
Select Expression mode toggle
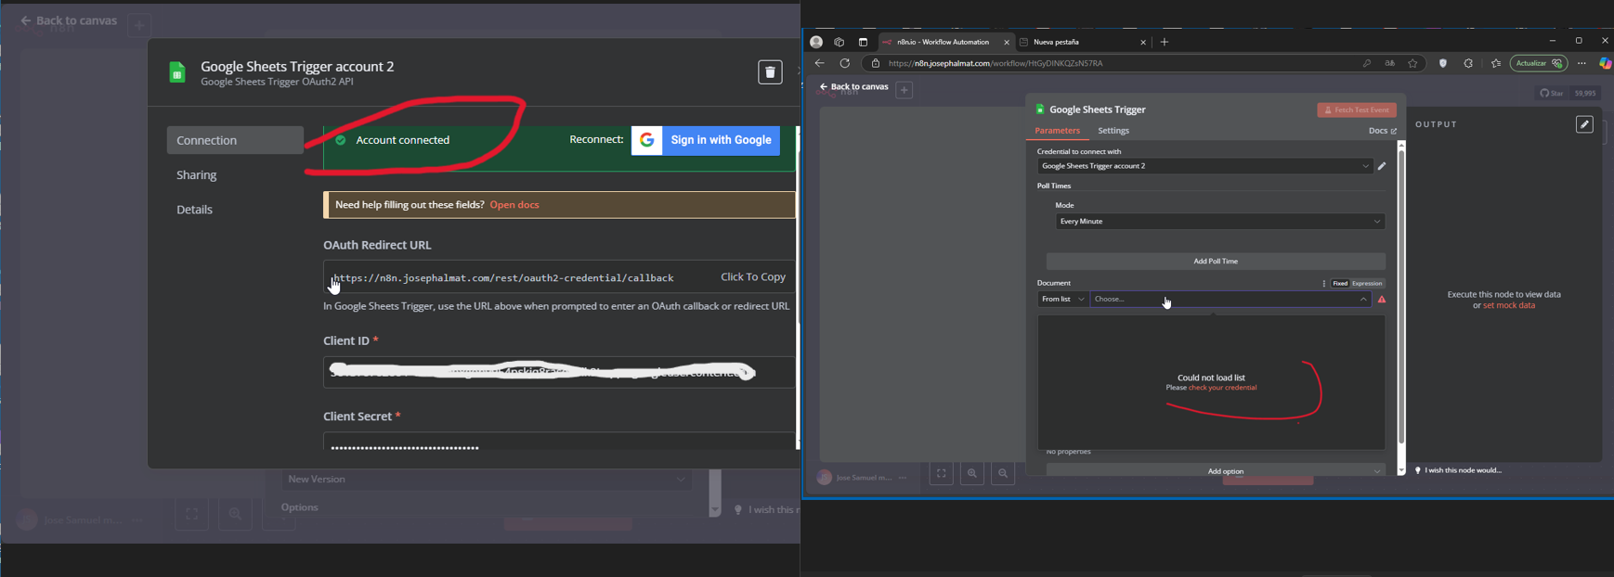[x=1367, y=284]
